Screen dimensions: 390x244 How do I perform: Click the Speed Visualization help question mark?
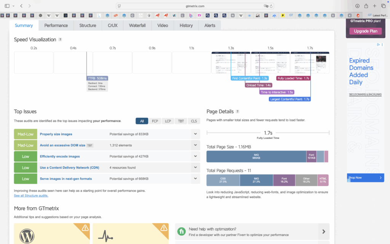60,40
